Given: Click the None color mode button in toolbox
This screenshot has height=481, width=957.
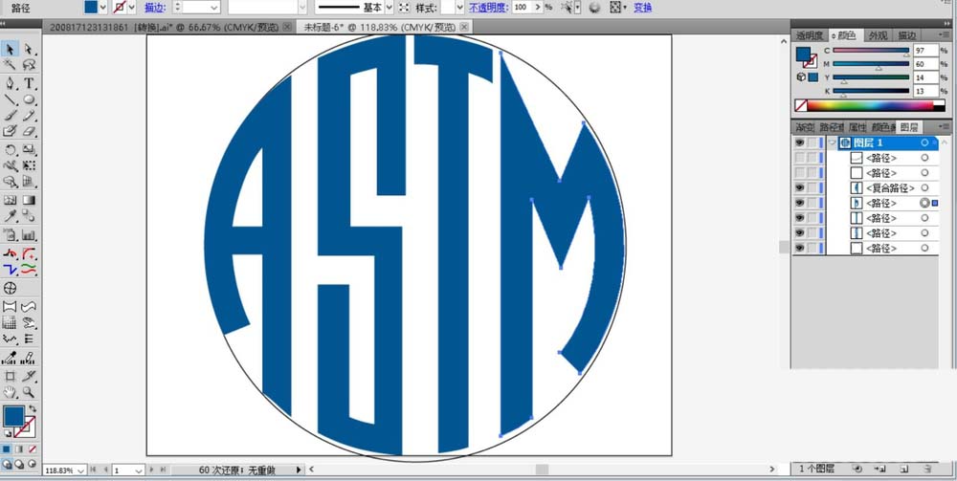Looking at the screenshot, I should (x=33, y=449).
